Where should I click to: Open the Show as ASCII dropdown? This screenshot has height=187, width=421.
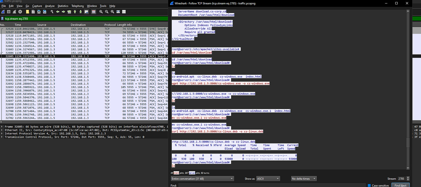click(268, 179)
